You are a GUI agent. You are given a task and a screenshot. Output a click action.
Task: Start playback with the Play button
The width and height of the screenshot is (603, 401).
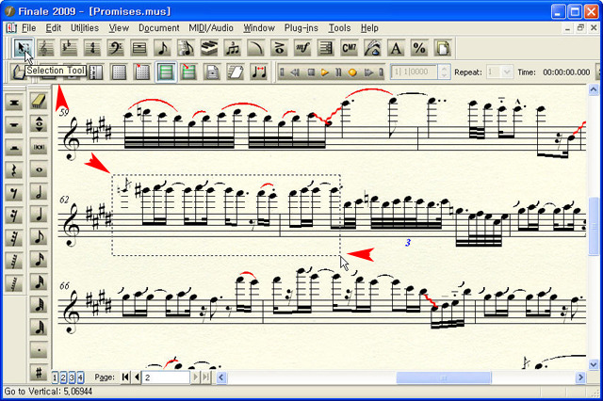[x=325, y=72]
